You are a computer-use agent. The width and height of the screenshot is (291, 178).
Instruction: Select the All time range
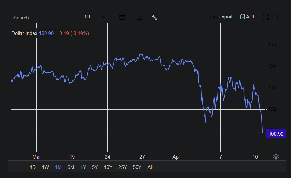(150, 167)
